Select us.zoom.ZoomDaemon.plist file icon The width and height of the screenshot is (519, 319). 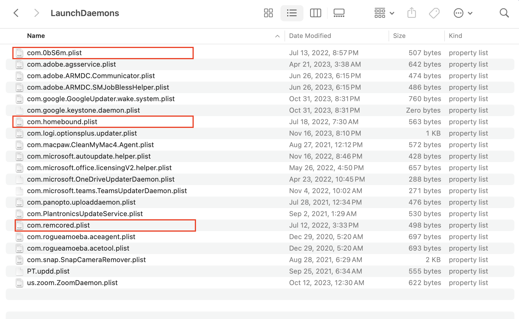(x=20, y=283)
